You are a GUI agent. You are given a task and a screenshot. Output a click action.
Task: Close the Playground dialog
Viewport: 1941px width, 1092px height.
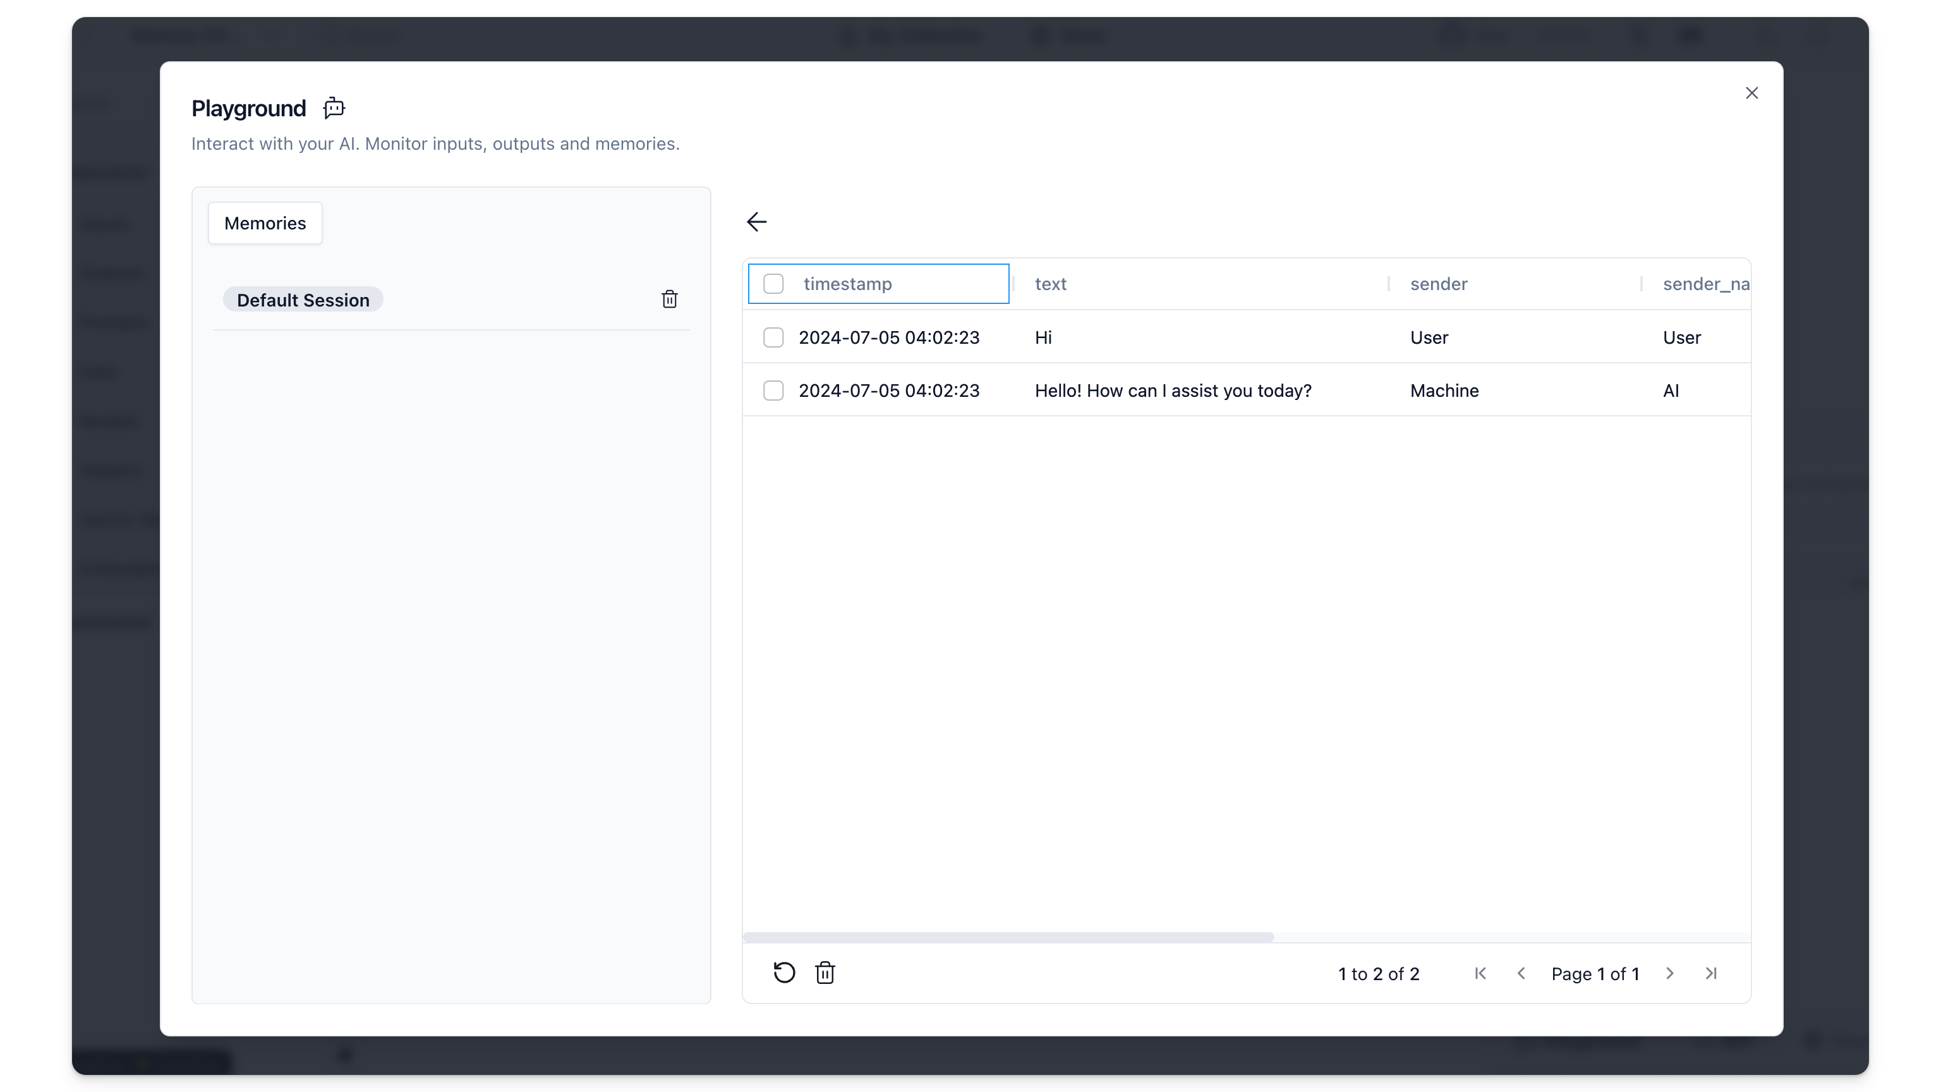click(1752, 93)
